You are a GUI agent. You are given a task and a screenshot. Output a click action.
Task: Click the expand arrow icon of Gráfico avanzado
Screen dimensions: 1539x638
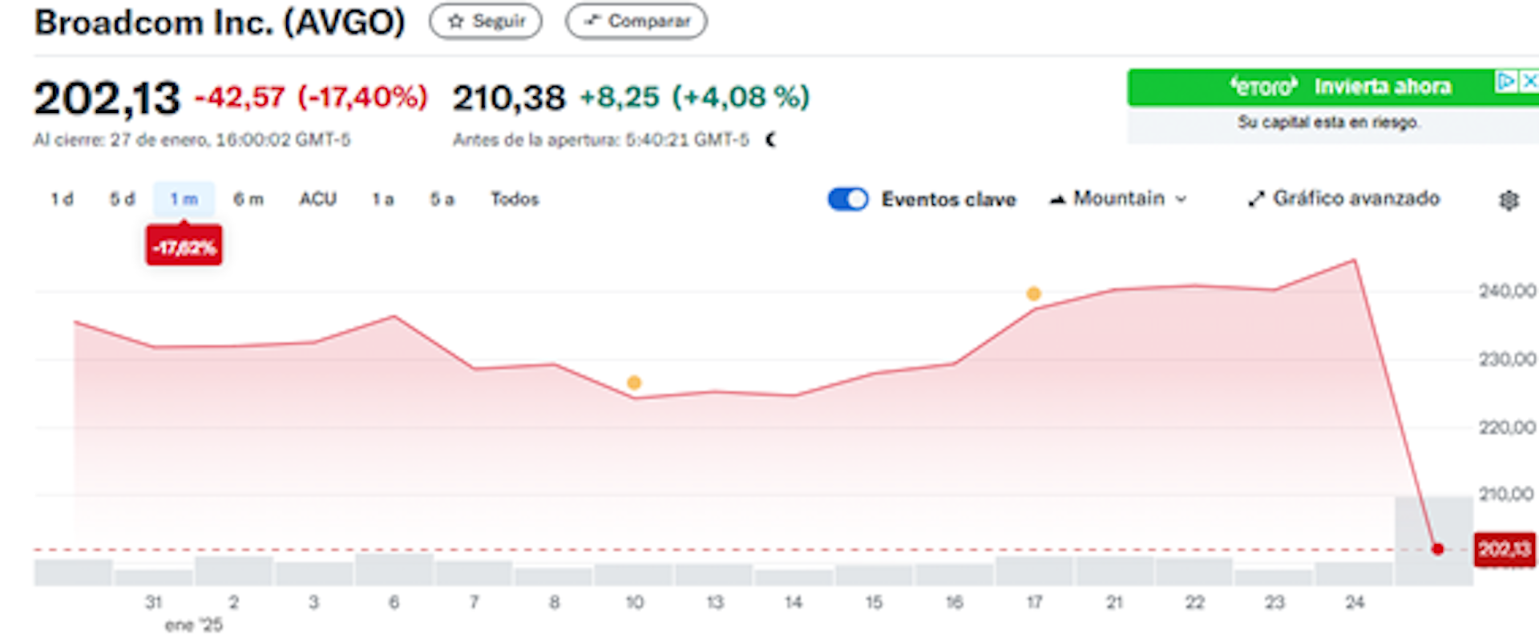pos(1256,200)
